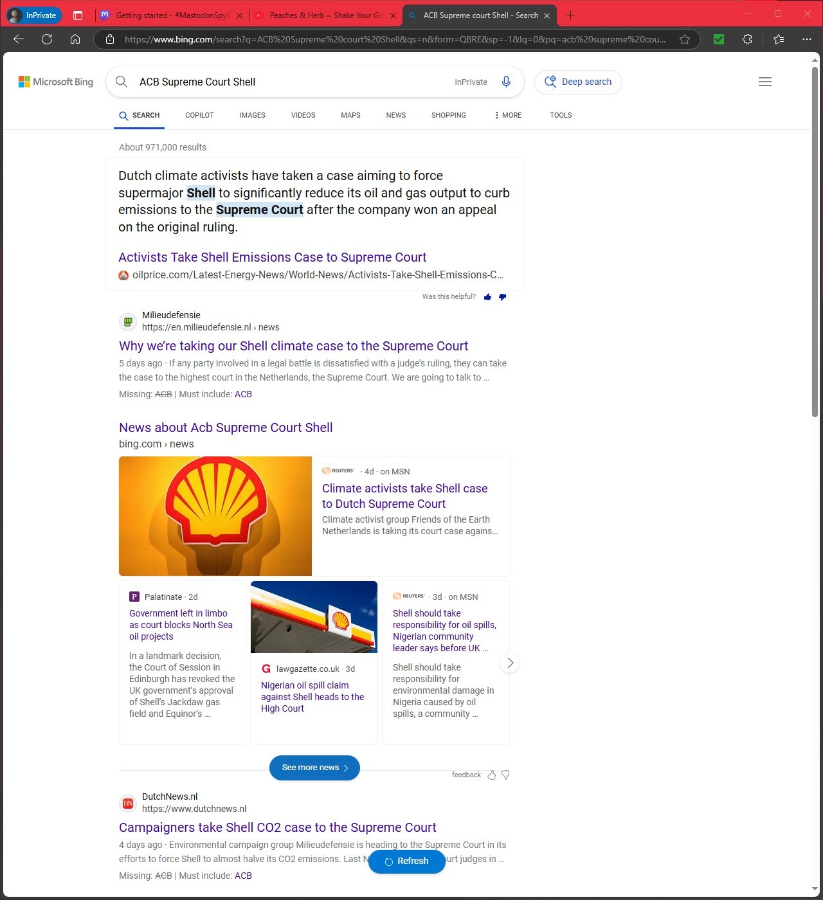823x900 pixels.
Task: Open the green checkmark extension icon
Action: 719,39
